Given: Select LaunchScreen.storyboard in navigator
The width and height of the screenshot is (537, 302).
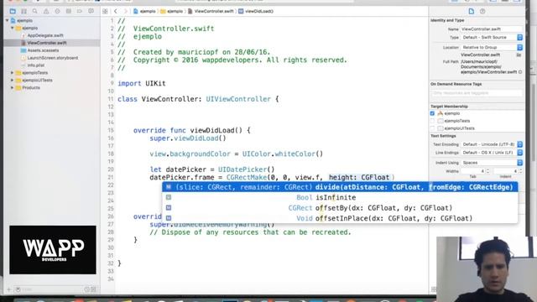Looking at the screenshot, I should tap(52, 58).
